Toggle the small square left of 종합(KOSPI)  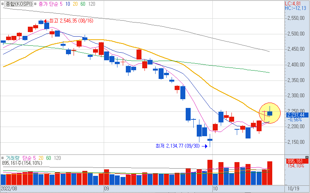tap(2, 4)
